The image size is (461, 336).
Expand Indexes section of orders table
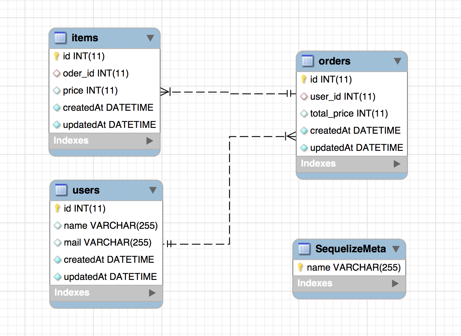click(x=397, y=164)
